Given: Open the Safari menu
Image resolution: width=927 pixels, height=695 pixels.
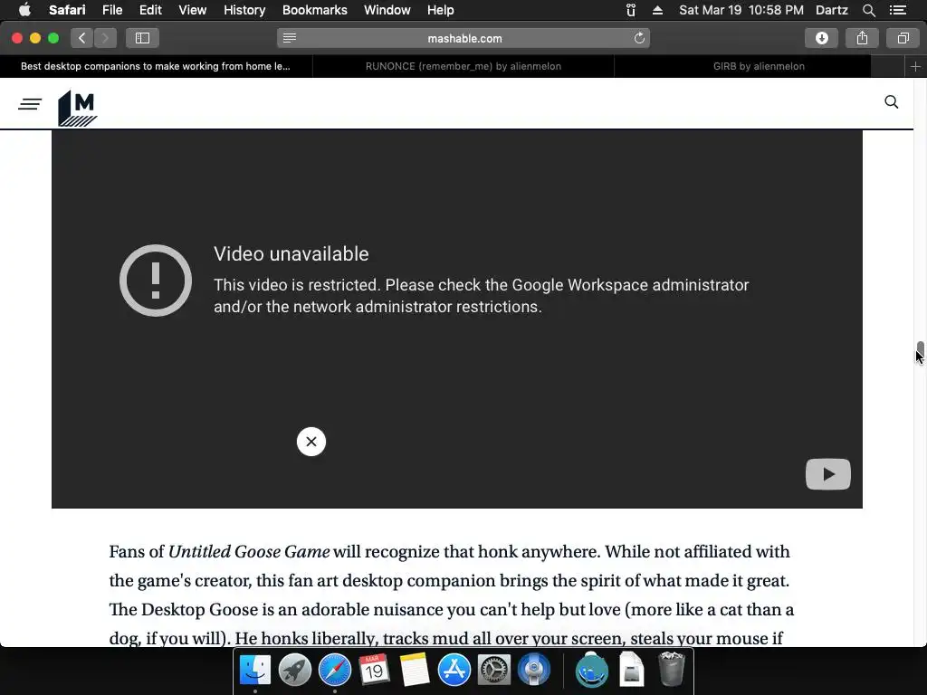Looking at the screenshot, I should (67, 10).
